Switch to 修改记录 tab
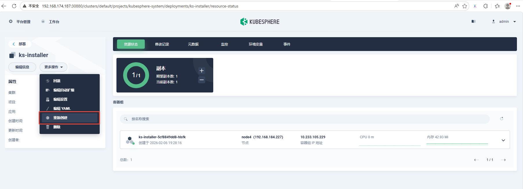 tap(162, 44)
